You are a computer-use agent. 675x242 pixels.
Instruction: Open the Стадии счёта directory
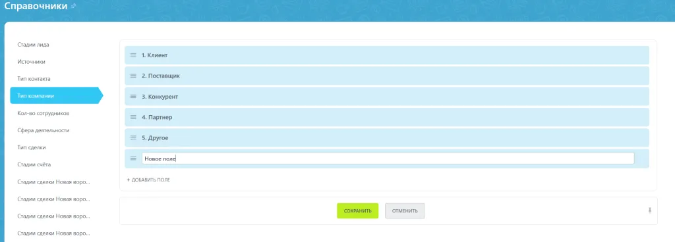point(34,165)
